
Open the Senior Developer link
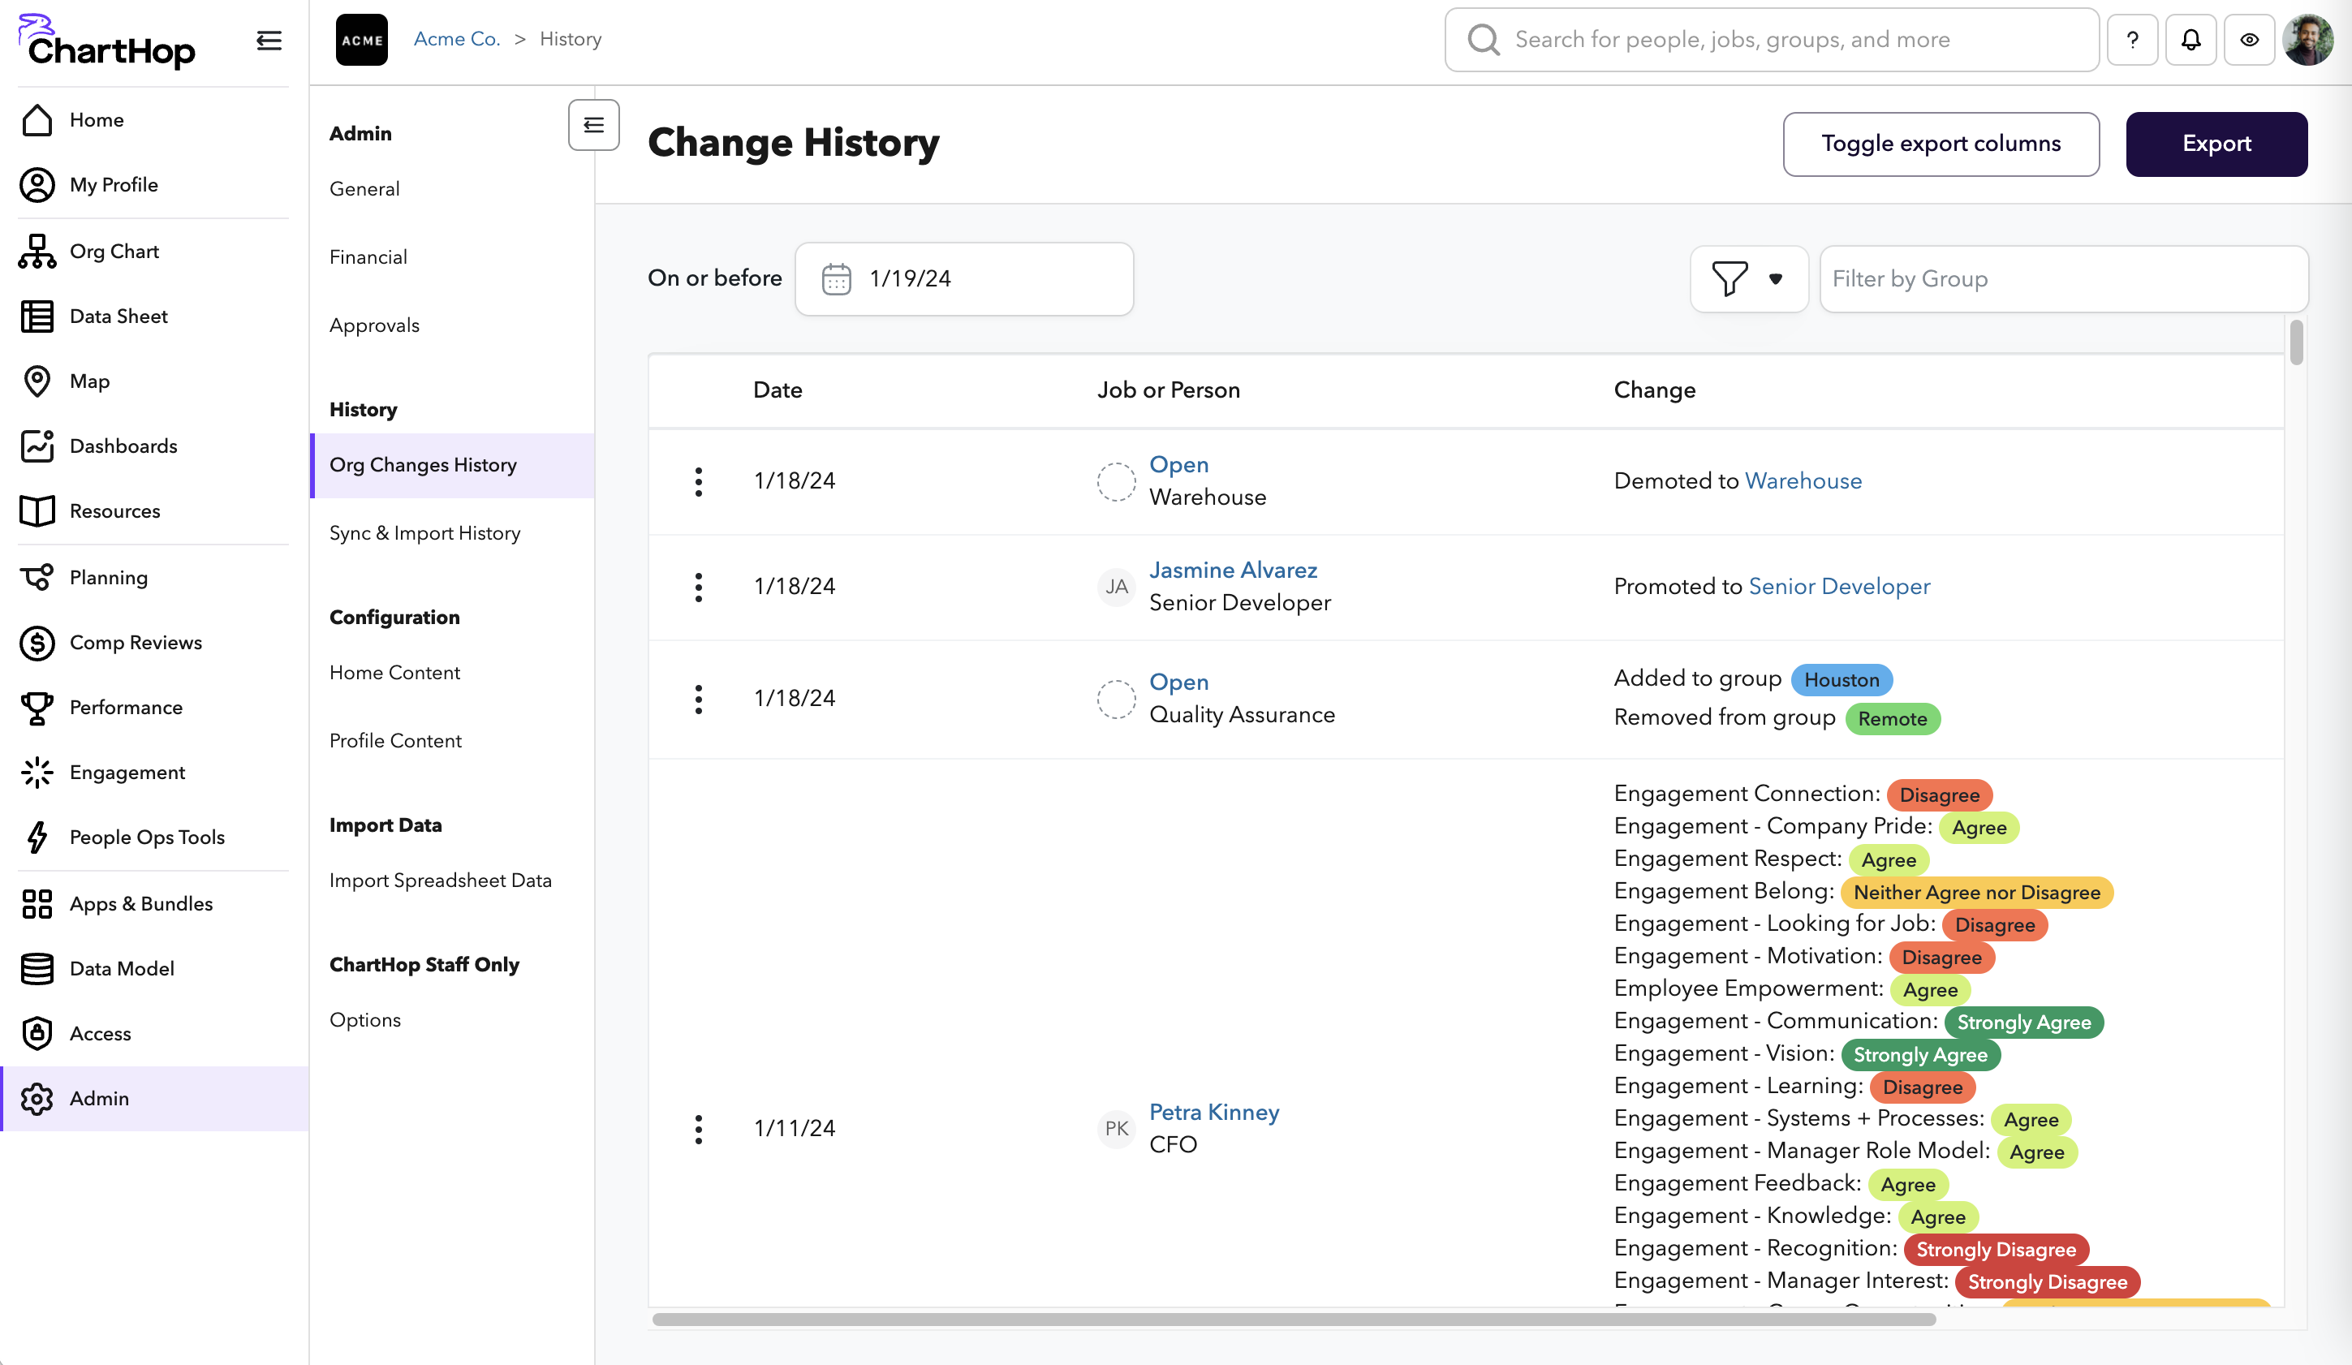(x=1839, y=586)
